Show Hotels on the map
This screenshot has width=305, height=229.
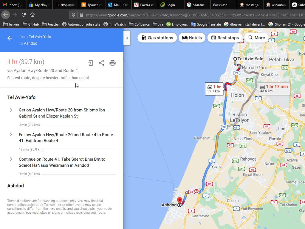[192, 38]
